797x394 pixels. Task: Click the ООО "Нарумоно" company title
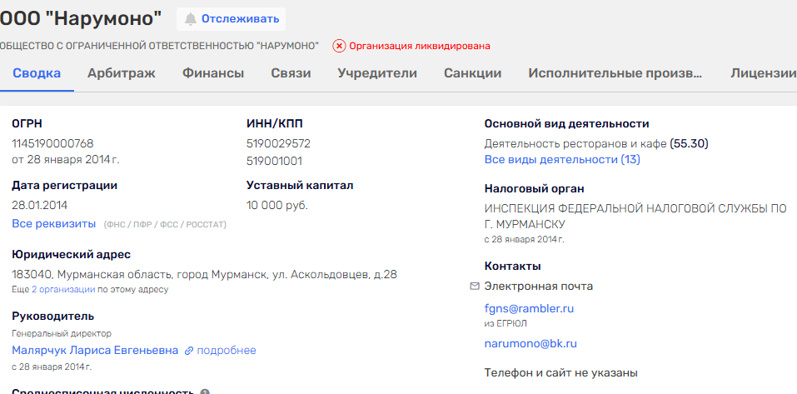coord(80,19)
